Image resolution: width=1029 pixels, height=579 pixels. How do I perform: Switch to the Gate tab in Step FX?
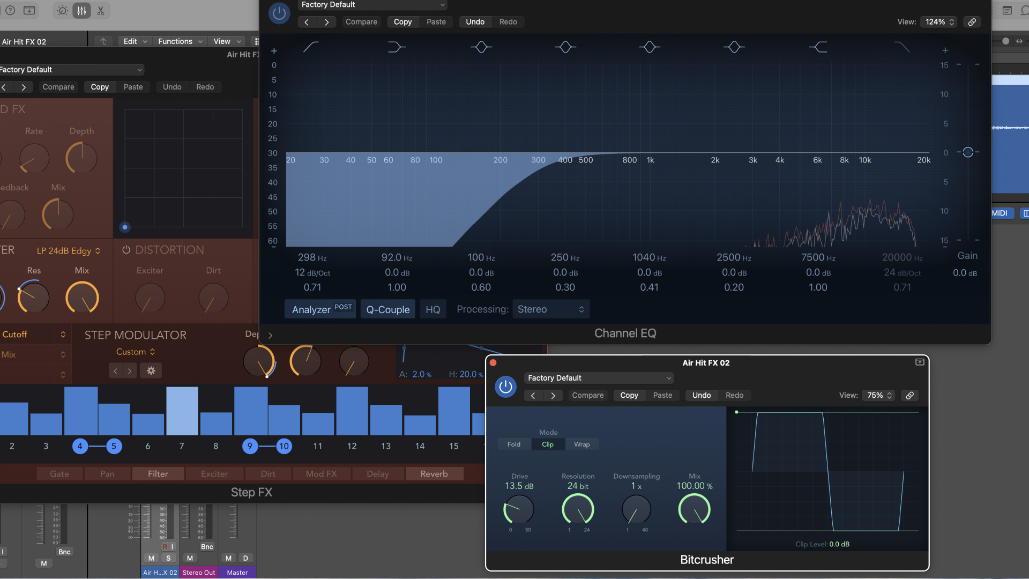[x=59, y=474]
